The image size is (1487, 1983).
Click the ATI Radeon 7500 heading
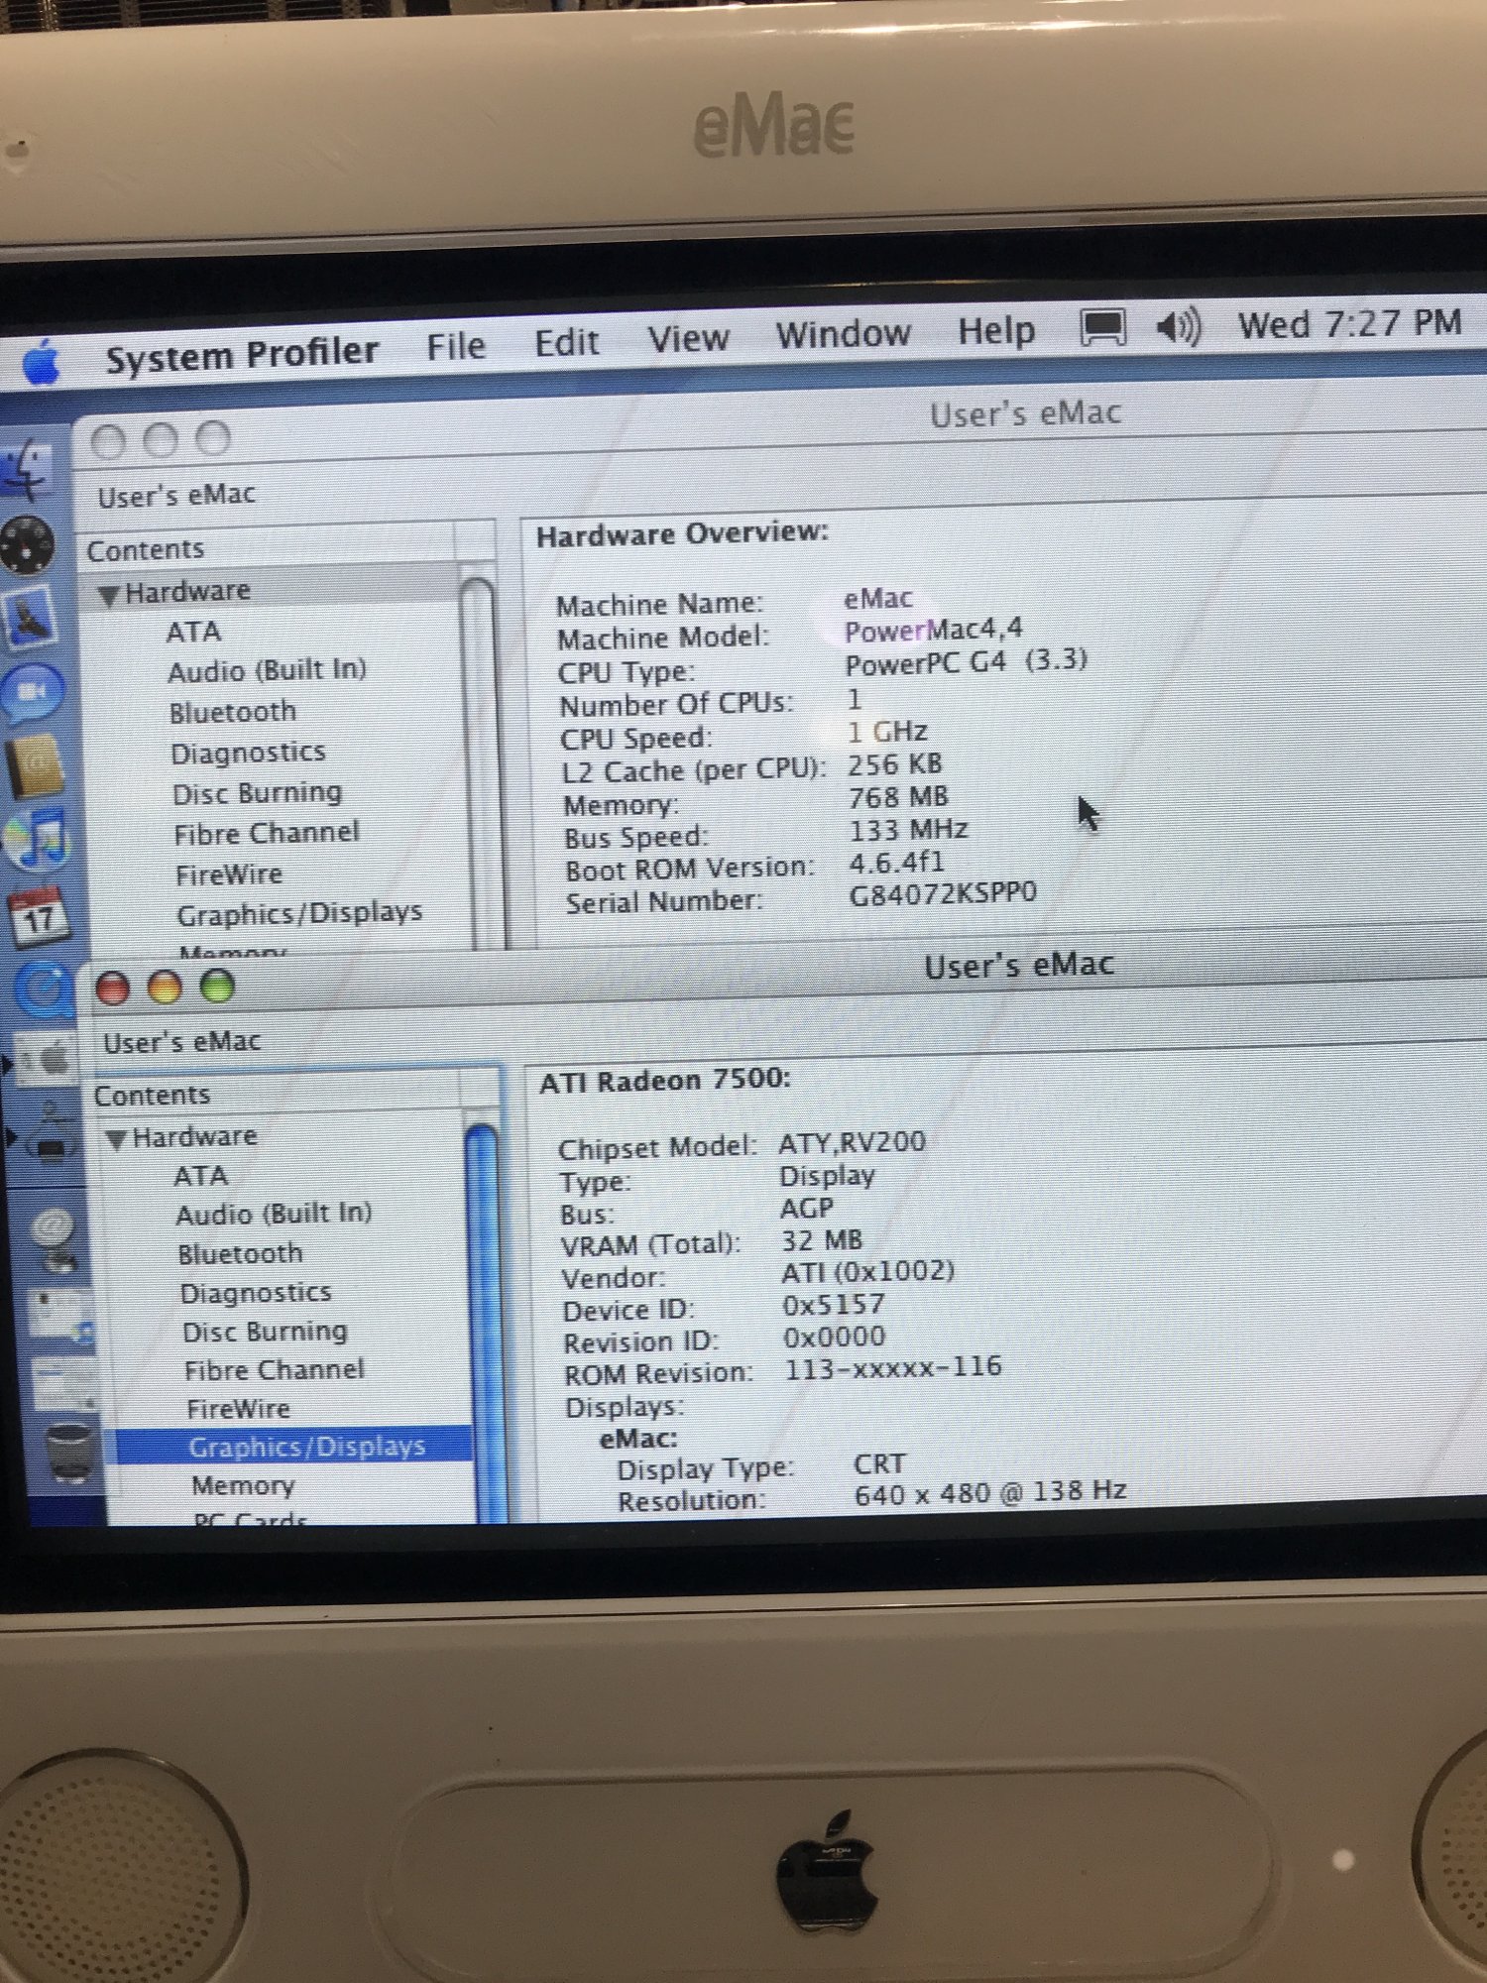[665, 1081]
